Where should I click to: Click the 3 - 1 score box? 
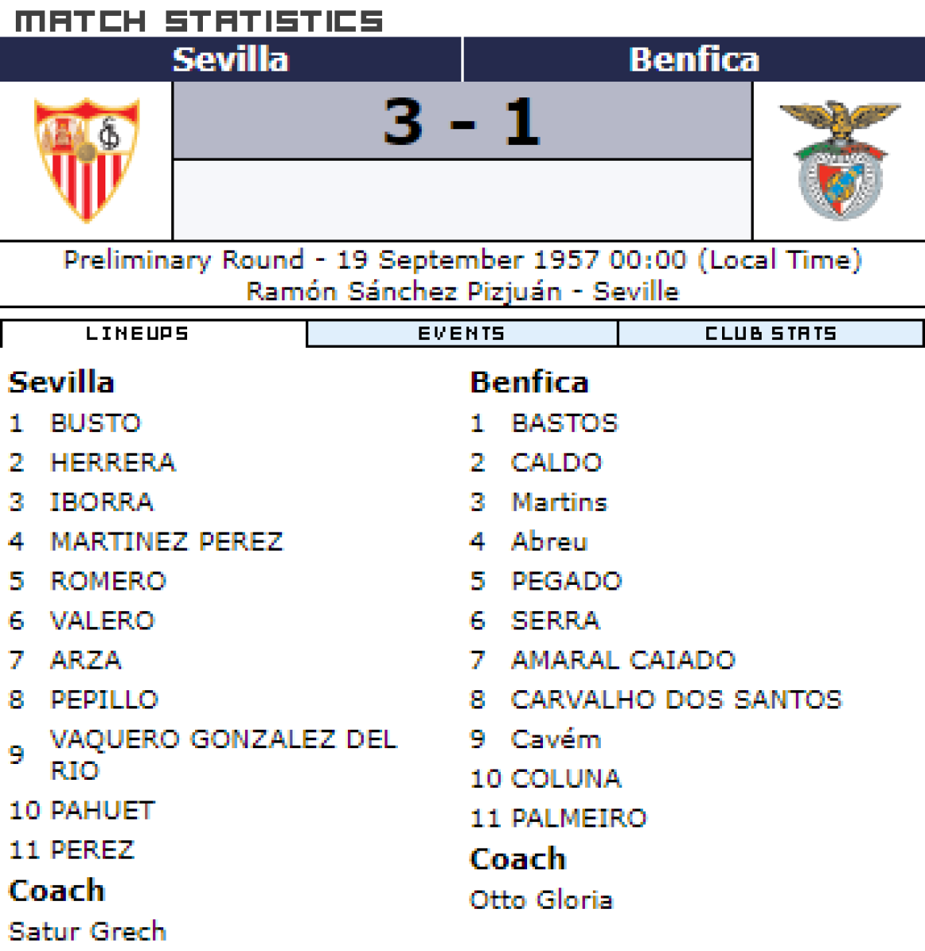pyautogui.click(x=462, y=121)
